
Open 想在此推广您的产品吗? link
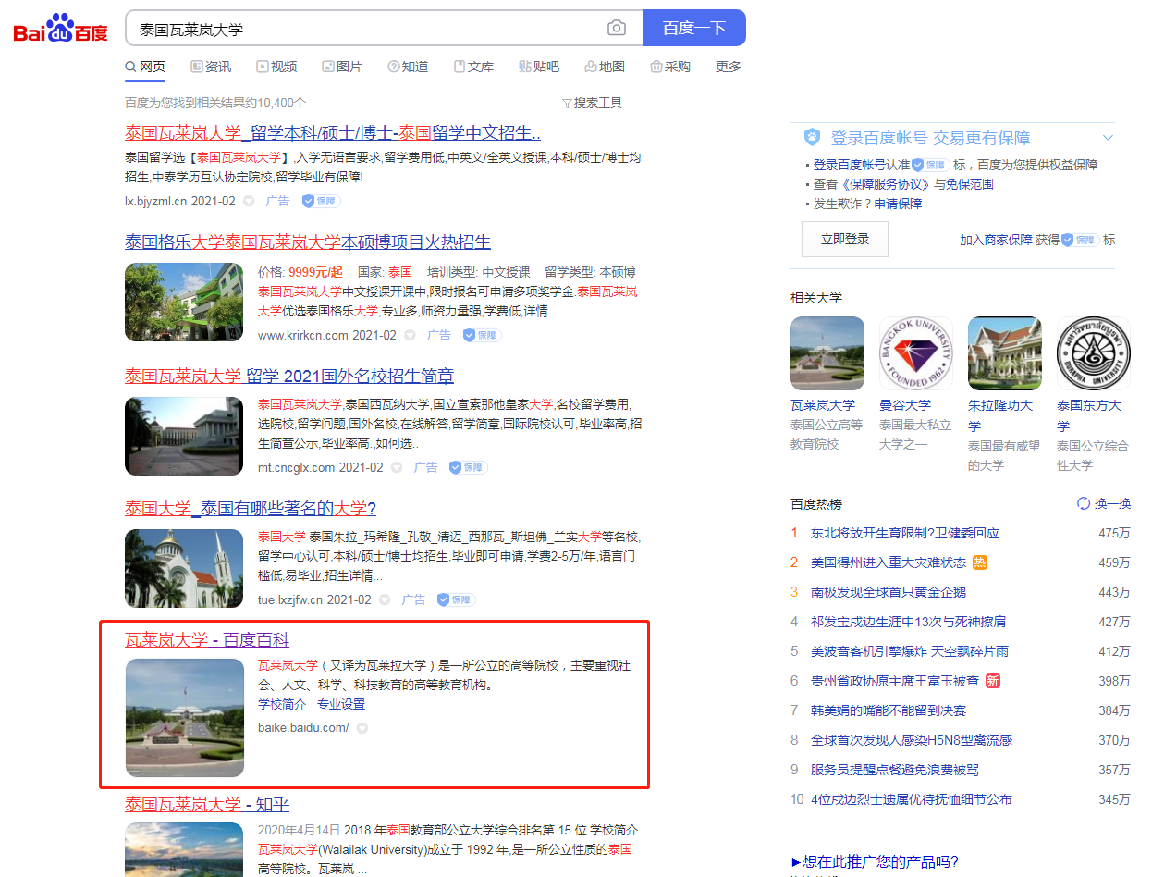click(x=875, y=861)
